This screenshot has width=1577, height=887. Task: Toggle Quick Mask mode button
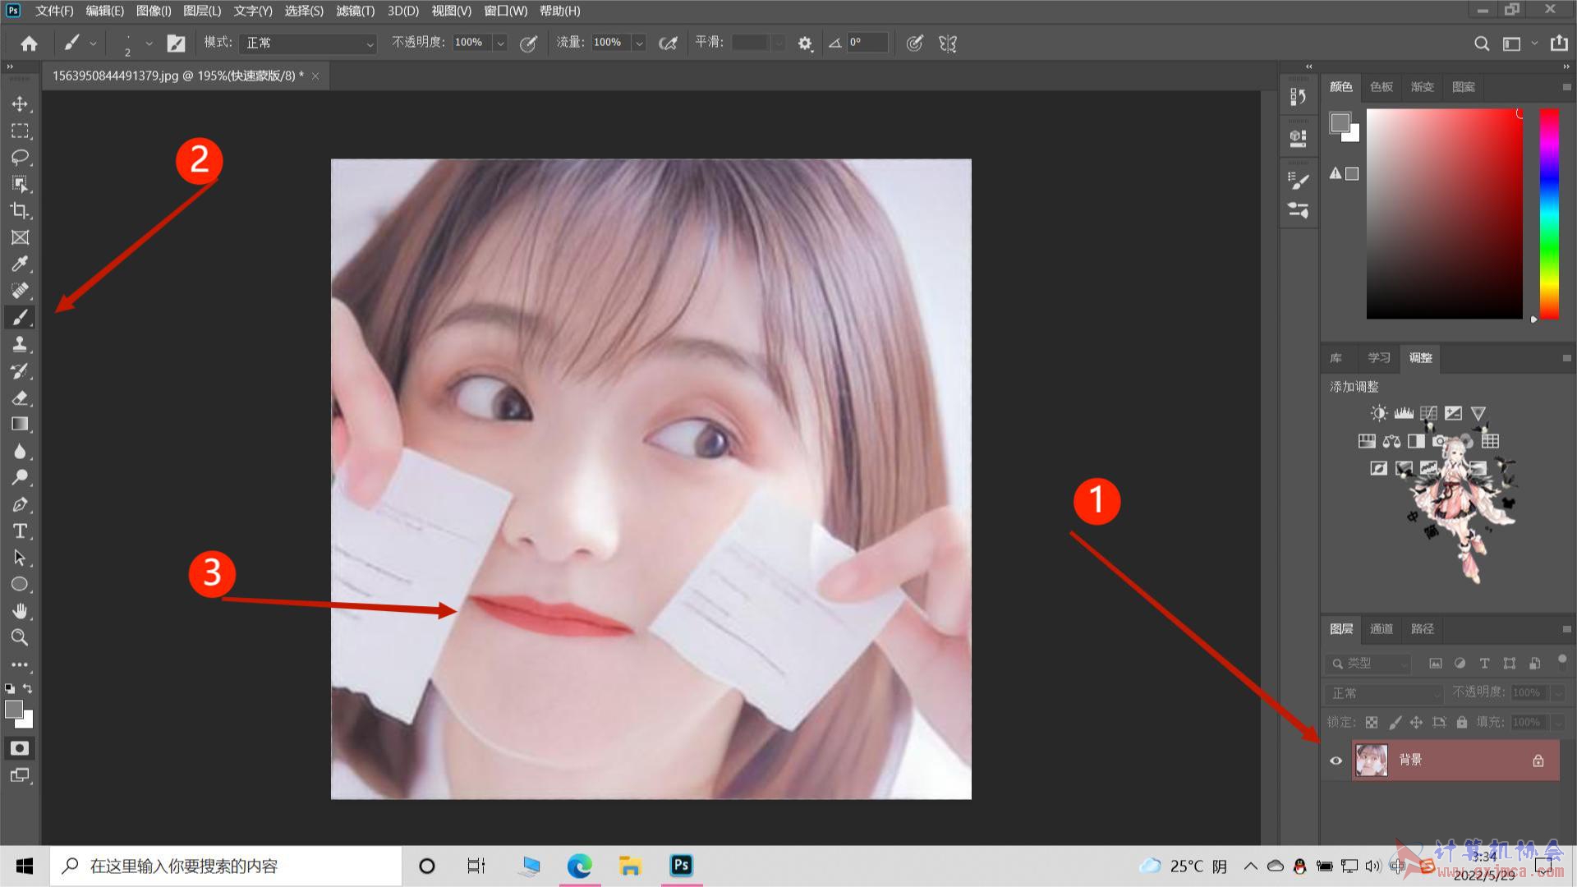pyautogui.click(x=20, y=748)
